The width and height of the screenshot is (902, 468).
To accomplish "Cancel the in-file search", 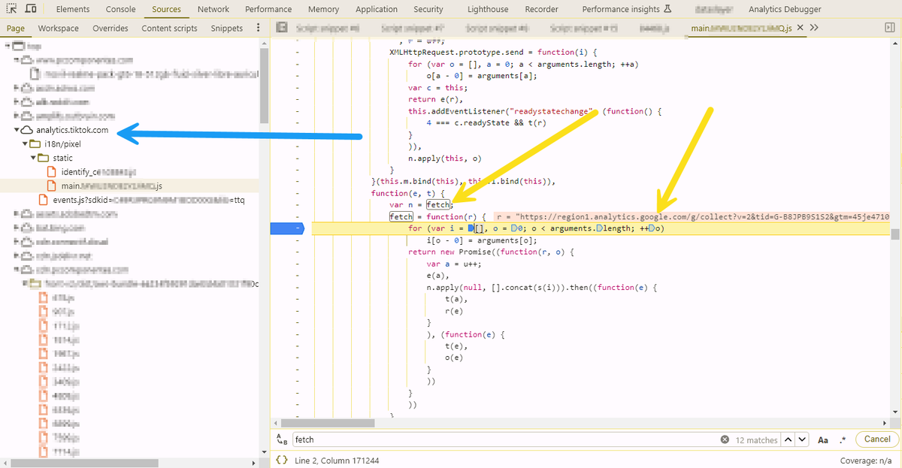I will [876, 439].
